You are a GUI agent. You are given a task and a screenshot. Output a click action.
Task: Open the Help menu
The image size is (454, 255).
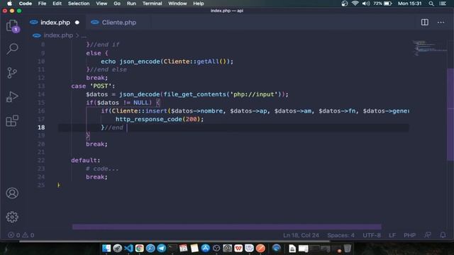point(199,4)
